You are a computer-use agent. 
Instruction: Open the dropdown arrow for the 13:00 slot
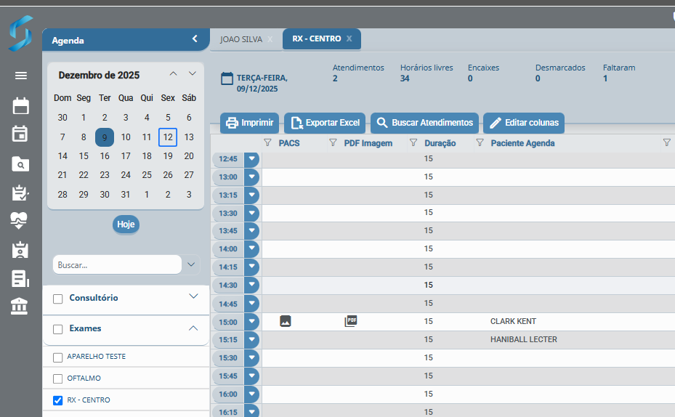pos(251,177)
